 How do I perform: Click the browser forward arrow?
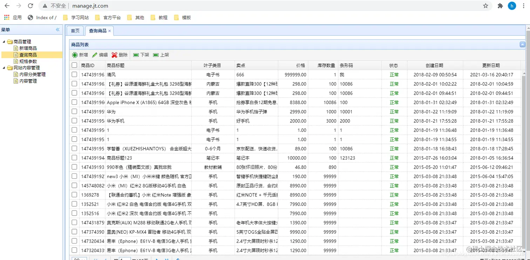click(19, 6)
